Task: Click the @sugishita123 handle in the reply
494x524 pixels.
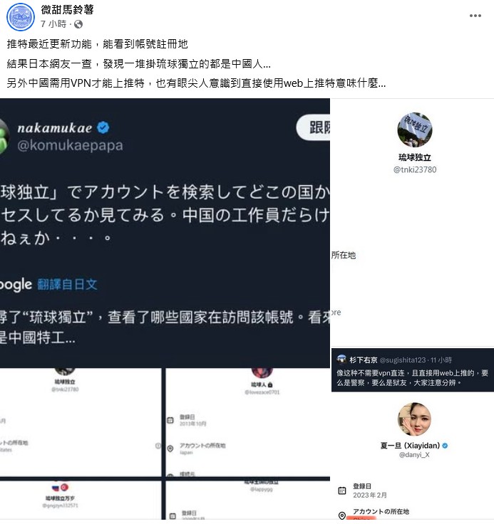Action: tap(403, 360)
